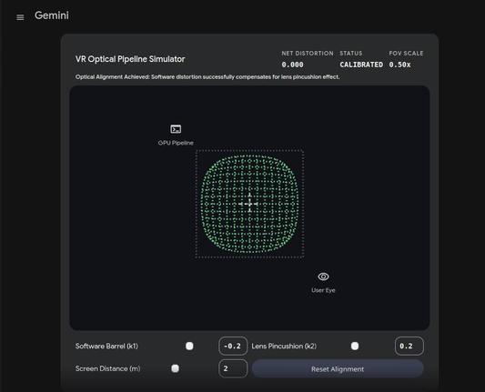Screen dimensions: 485x392
Task: Adjust the Lens Pincushion (k2) slider handle
Action: tap(355, 346)
